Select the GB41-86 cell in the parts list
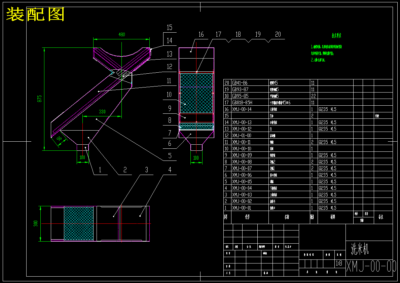 click(240, 83)
